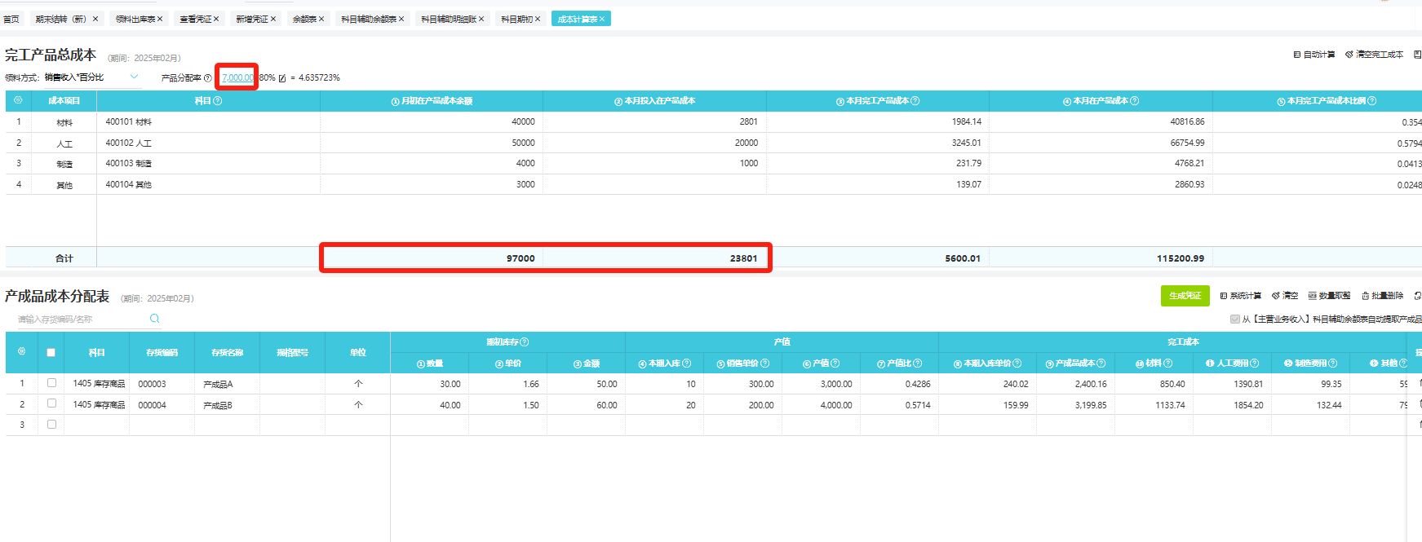The height and width of the screenshot is (542, 1422).
Task: Open the 7,000.00 link in 产品分配率
Action: tap(237, 77)
